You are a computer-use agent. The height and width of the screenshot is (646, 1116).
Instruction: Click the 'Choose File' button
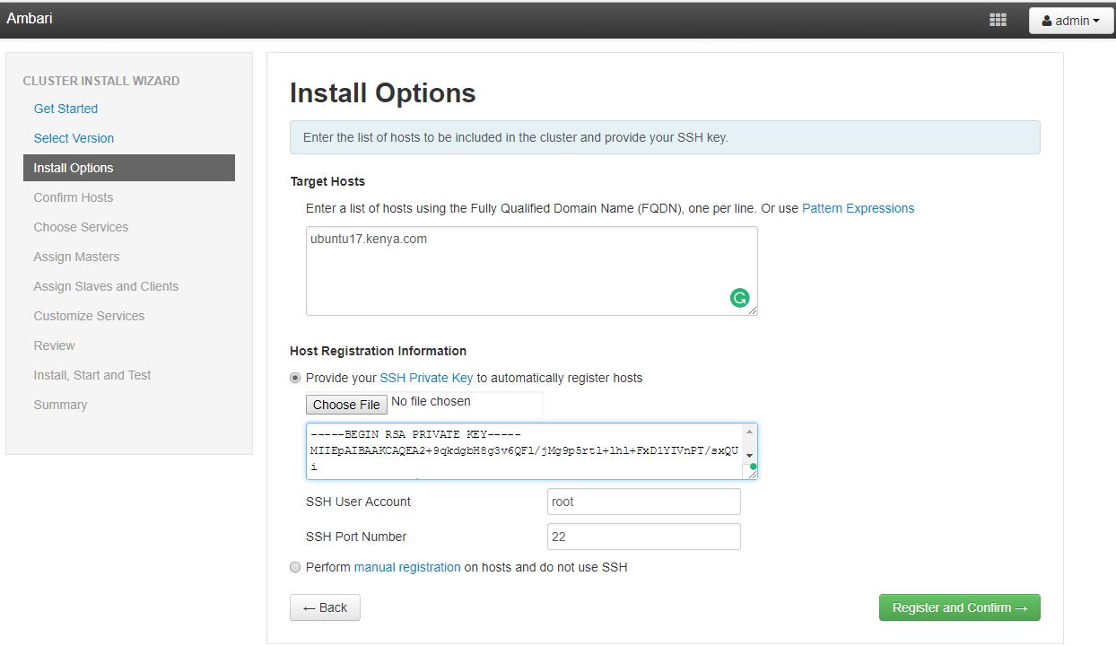coord(346,404)
